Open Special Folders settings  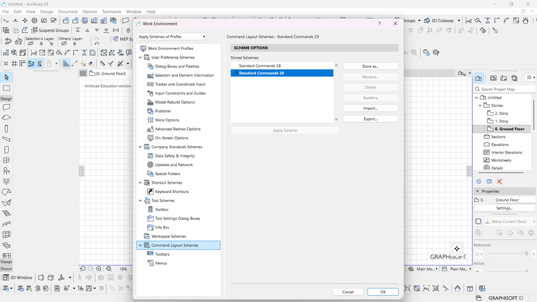(x=167, y=174)
